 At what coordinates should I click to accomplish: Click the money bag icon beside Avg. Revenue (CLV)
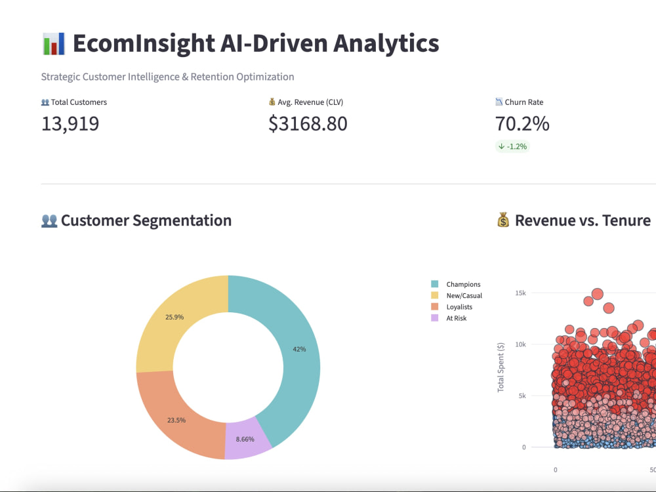[272, 102]
